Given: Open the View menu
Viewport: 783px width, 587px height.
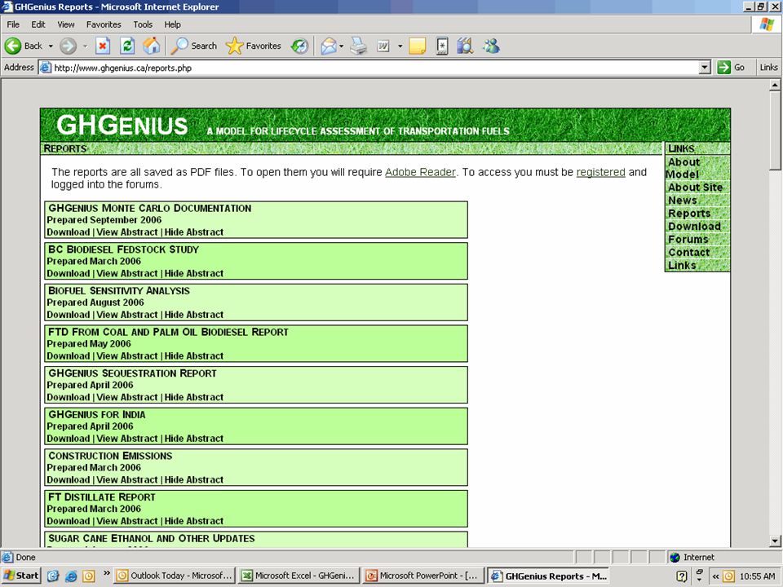Looking at the screenshot, I should pyautogui.click(x=65, y=24).
